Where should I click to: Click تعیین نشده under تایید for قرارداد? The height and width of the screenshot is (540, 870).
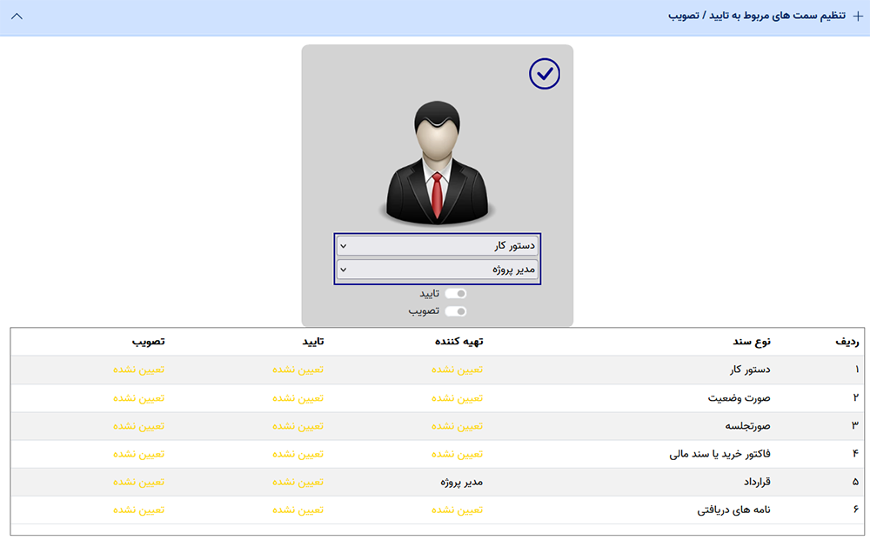(298, 482)
